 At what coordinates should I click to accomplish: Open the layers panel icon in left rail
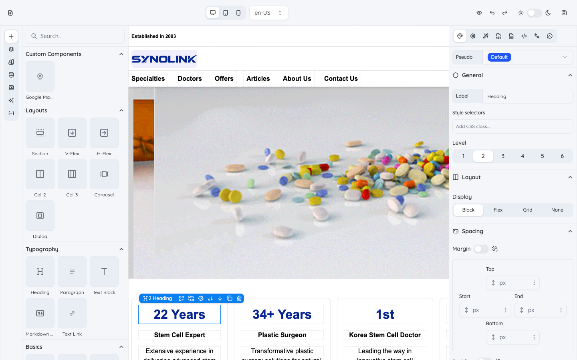pos(11,49)
